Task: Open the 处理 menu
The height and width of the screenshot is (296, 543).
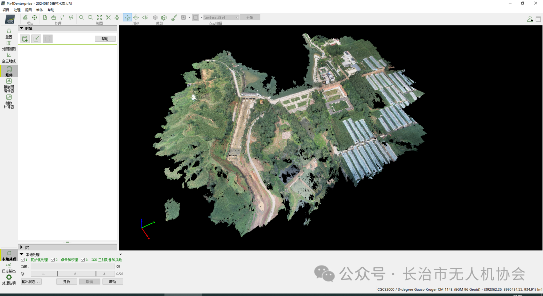Action: coord(17,10)
